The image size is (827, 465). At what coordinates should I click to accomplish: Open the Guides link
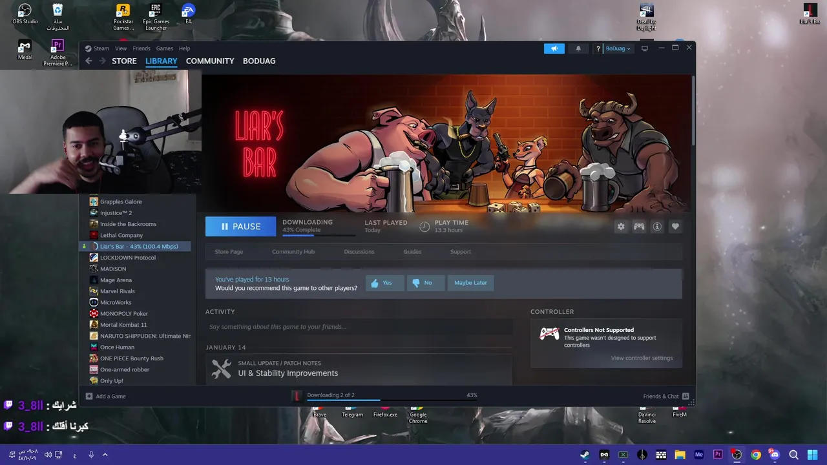(412, 252)
